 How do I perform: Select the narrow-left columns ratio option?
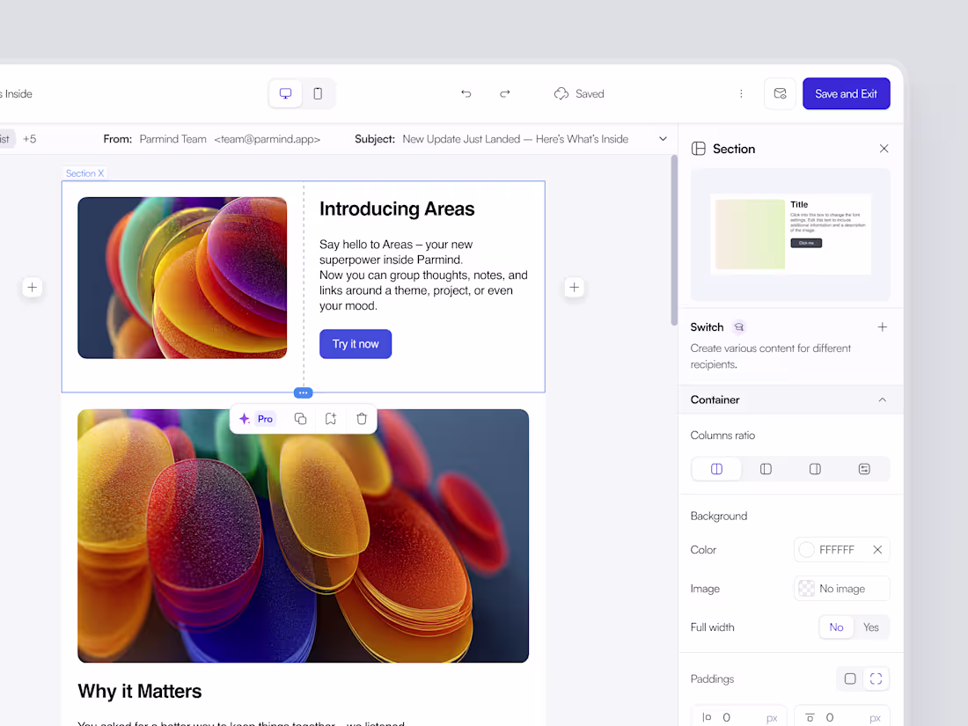(x=766, y=468)
